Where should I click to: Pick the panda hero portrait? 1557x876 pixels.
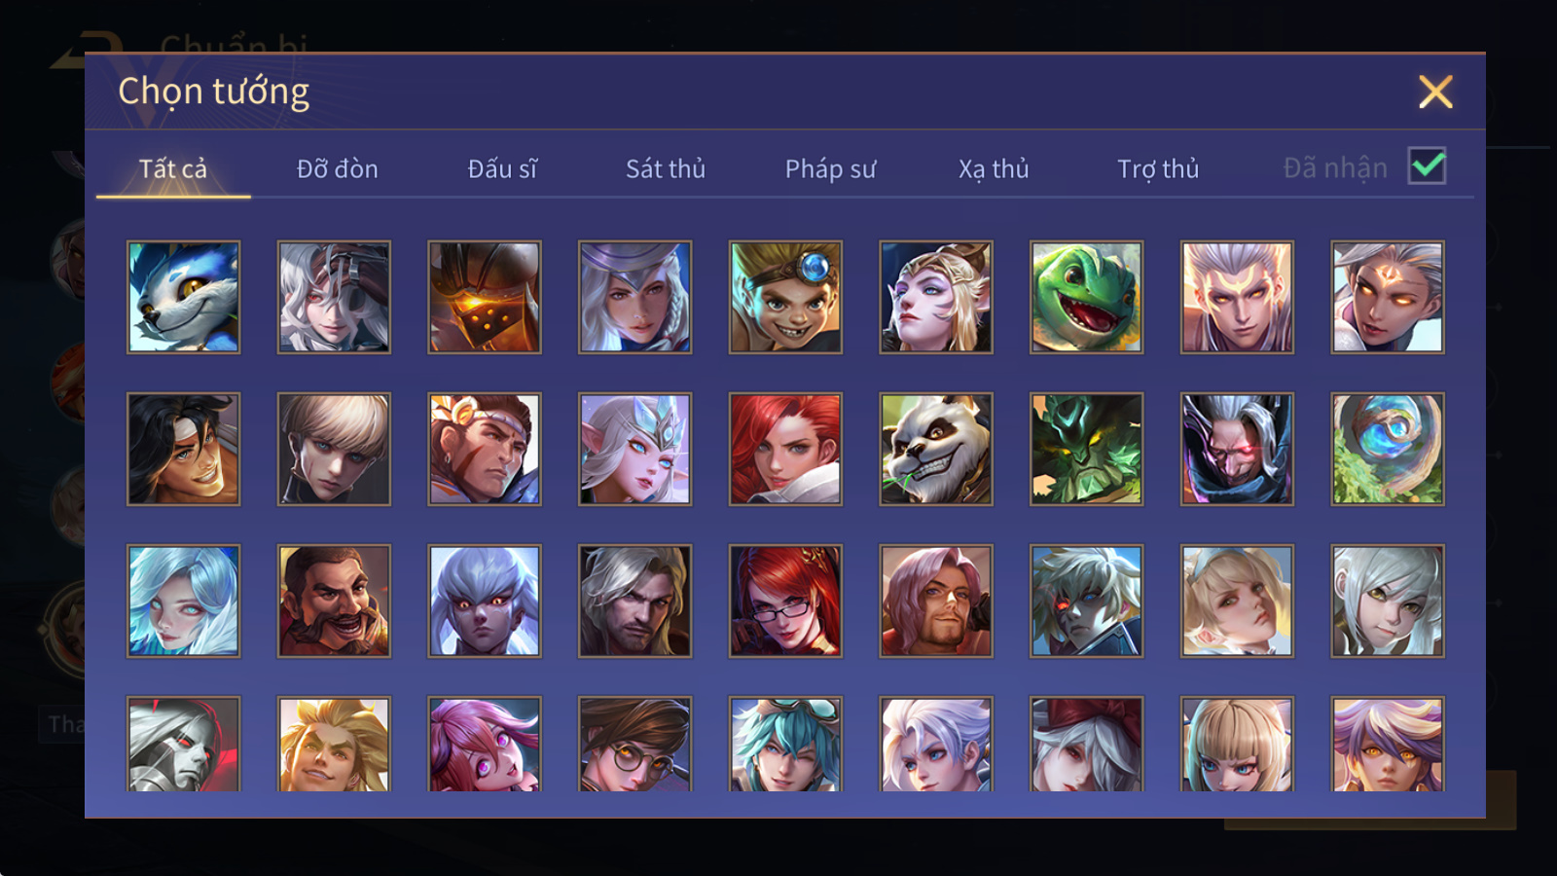click(x=936, y=449)
